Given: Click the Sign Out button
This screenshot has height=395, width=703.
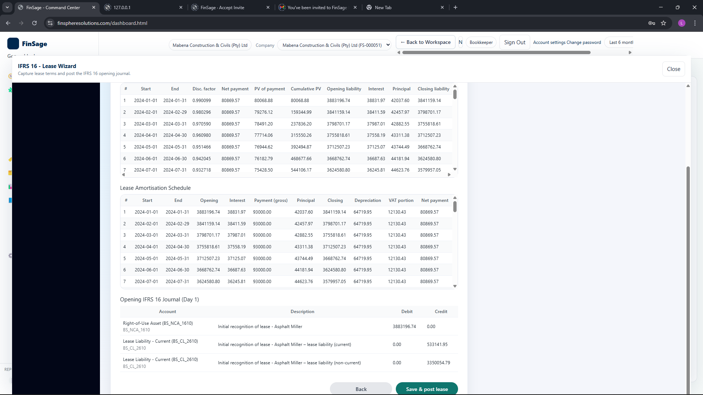Looking at the screenshot, I should [514, 42].
